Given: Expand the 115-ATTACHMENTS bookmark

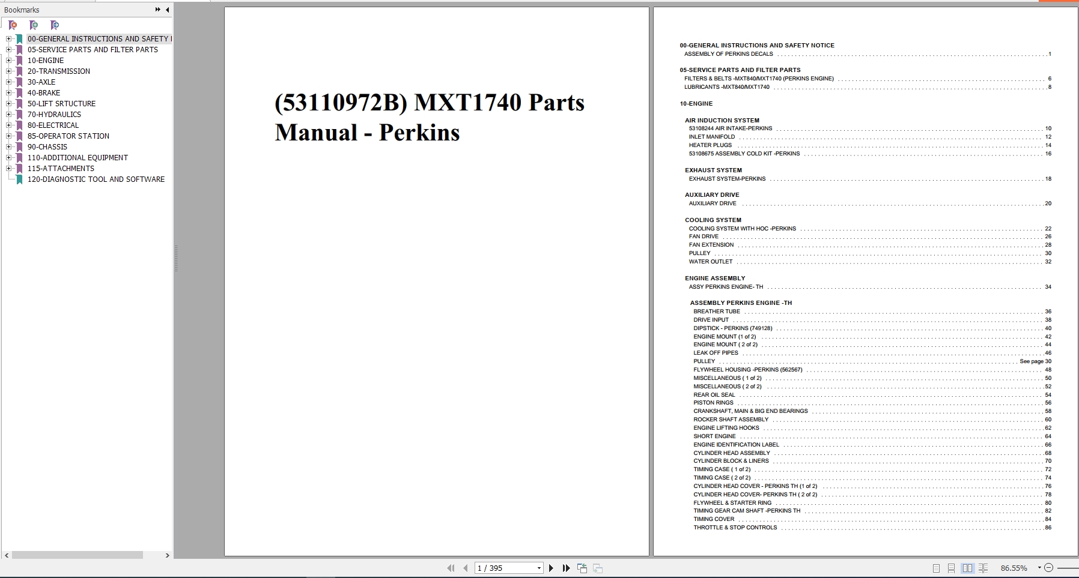Looking at the screenshot, I should pos(8,169).
